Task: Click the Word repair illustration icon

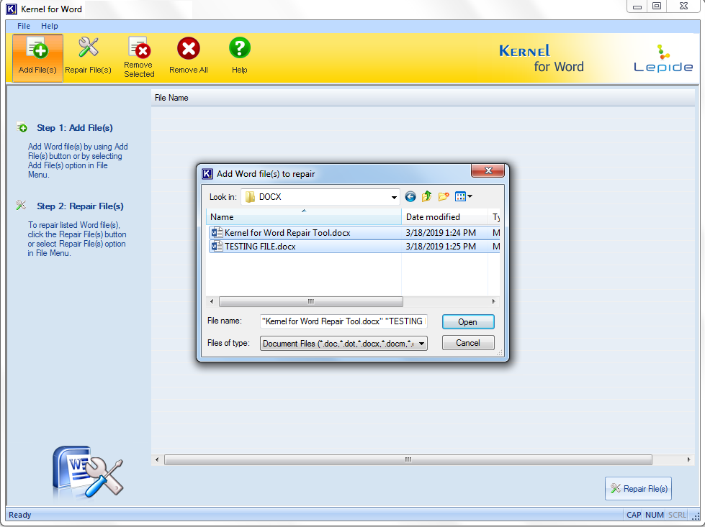Action: (x=88, y=472)
